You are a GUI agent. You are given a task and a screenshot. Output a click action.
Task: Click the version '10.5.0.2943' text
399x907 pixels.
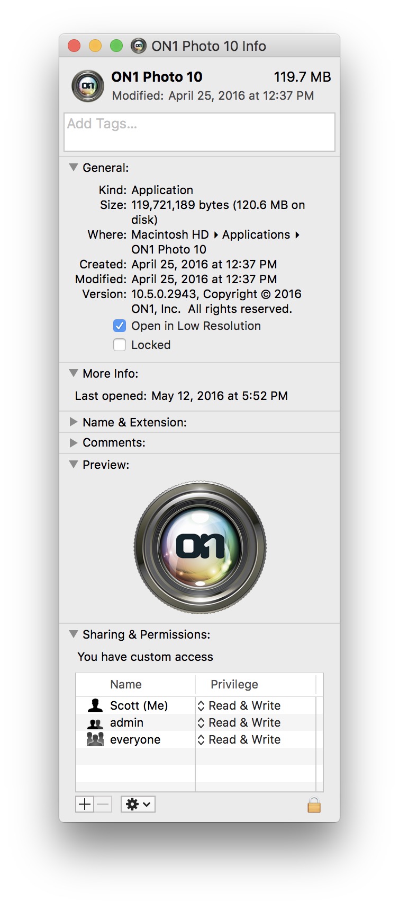164,294
